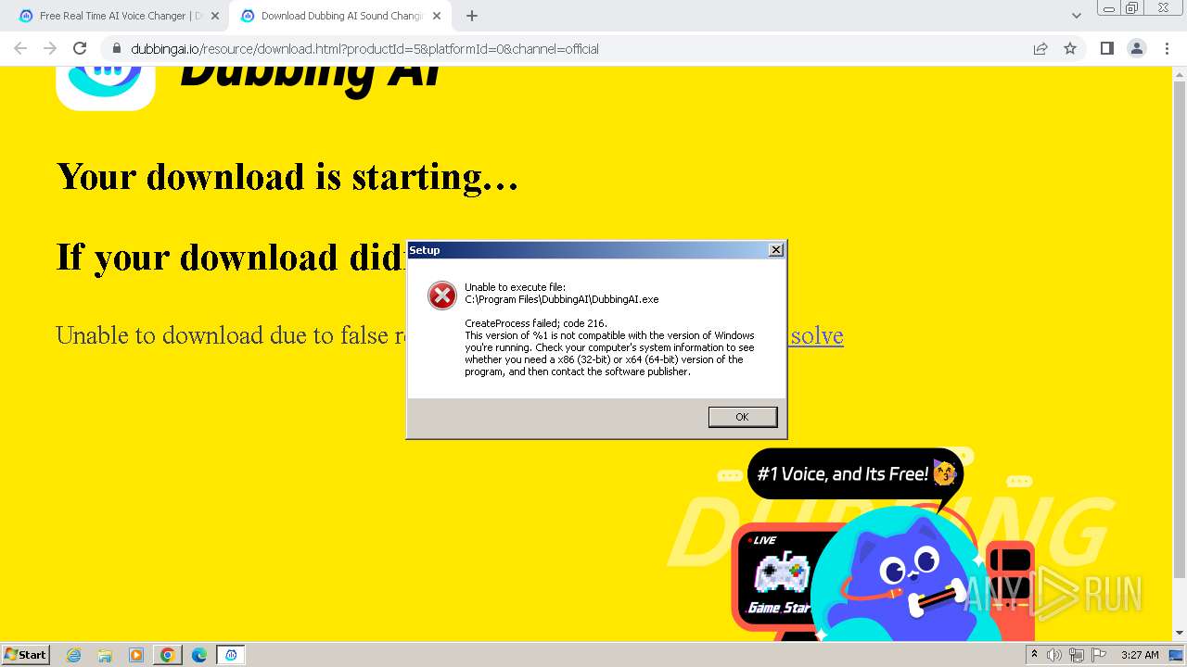Screen dimensions: 1187x667
Task: Close the Download Dubbing AI tab
Action: click(x=437, y=16)
